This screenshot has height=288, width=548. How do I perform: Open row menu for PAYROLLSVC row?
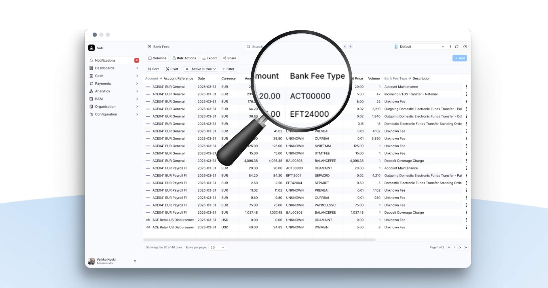tap(466, 205)
